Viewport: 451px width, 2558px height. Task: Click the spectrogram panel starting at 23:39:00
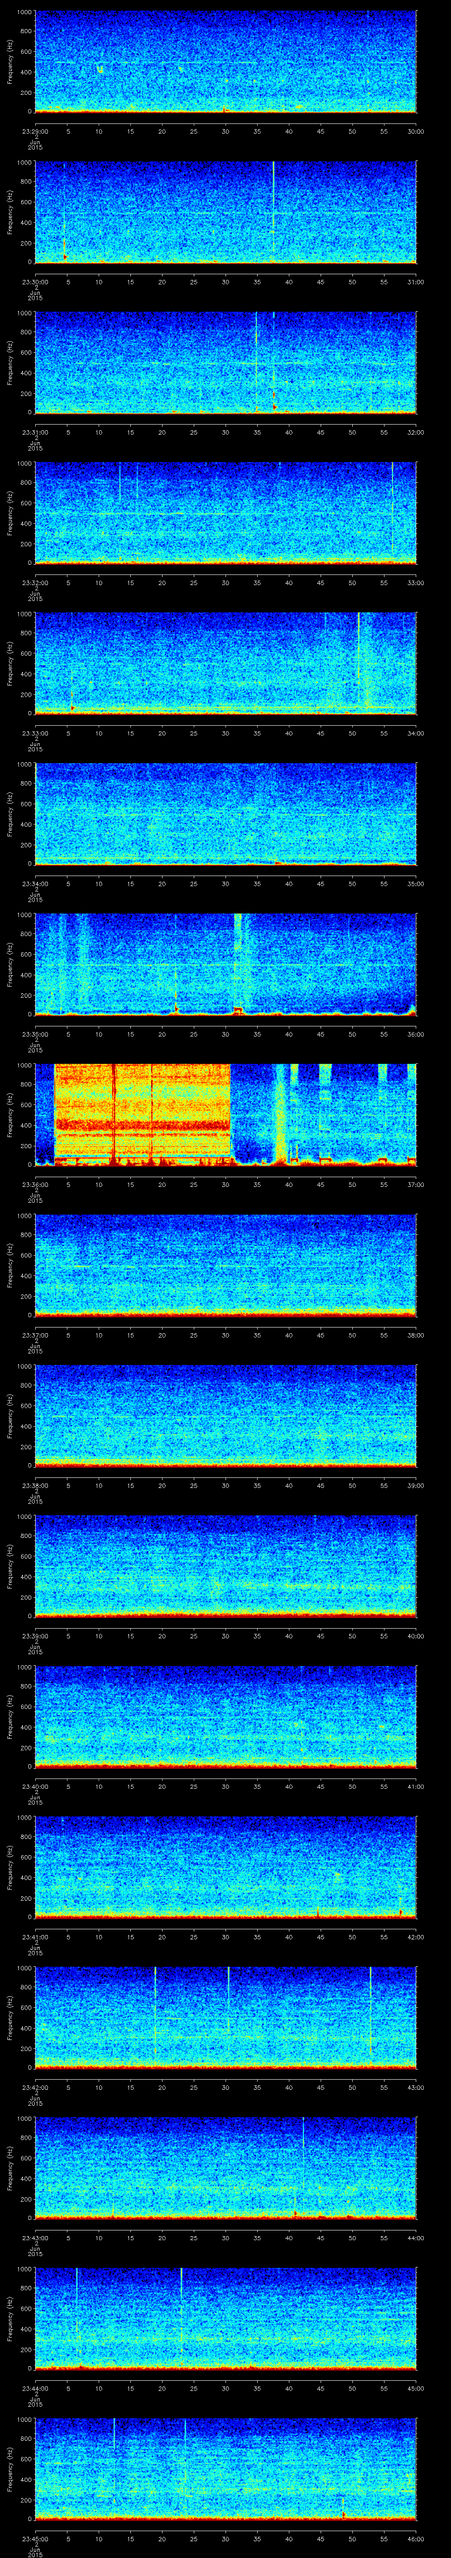coord(225,1566)
